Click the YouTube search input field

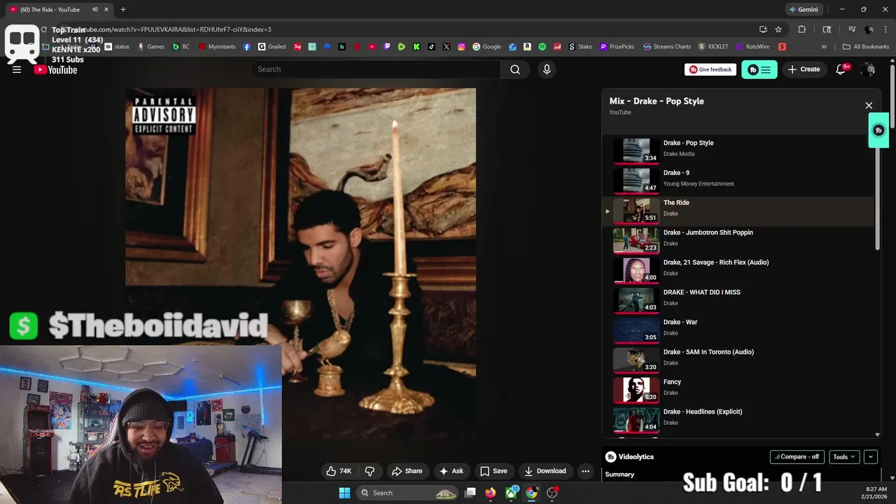(375, 69)
